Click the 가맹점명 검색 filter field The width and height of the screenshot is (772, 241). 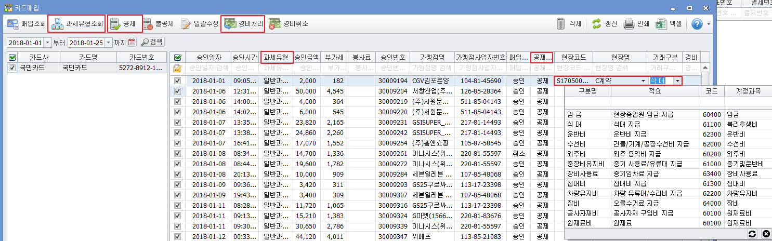431,68
